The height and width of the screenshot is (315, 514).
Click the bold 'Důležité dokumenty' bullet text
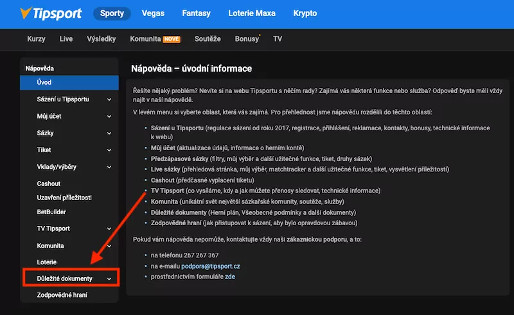pyautogui.click(x=179, y=213)
